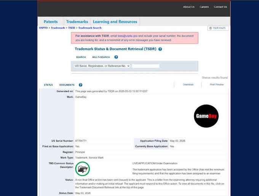Follow the Trademark breadcrumb link
Screen dimensions: 259x196
click(58, 28)
